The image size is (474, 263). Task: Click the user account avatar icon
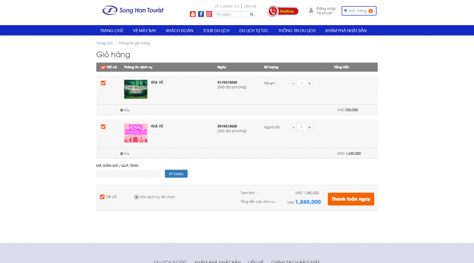pyautogui.click(x=311, y=11)
